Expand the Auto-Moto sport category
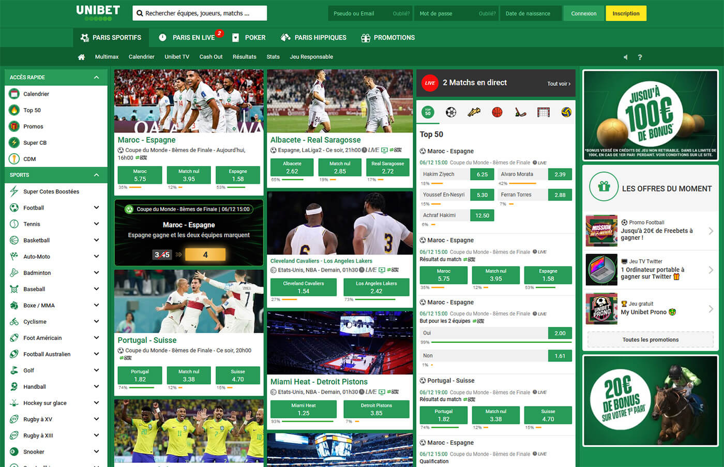 click(x=96, y=257)
